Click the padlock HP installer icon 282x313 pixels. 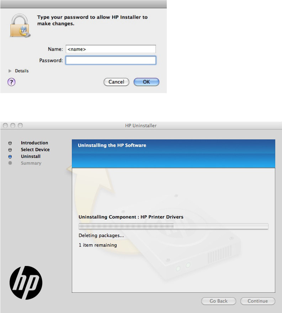20,26
